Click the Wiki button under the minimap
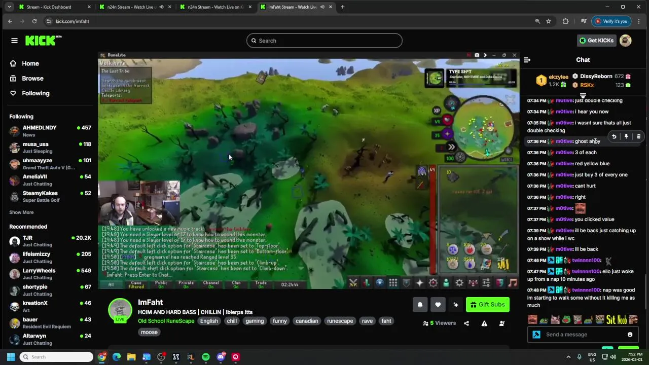649x365 pixels. (506, 159)
